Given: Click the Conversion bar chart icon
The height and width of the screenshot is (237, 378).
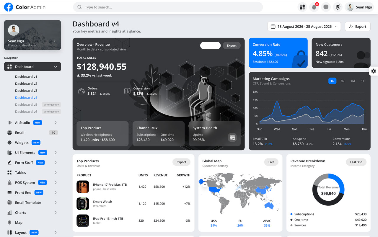Looking at the screenshot, I should coord(127,91).
